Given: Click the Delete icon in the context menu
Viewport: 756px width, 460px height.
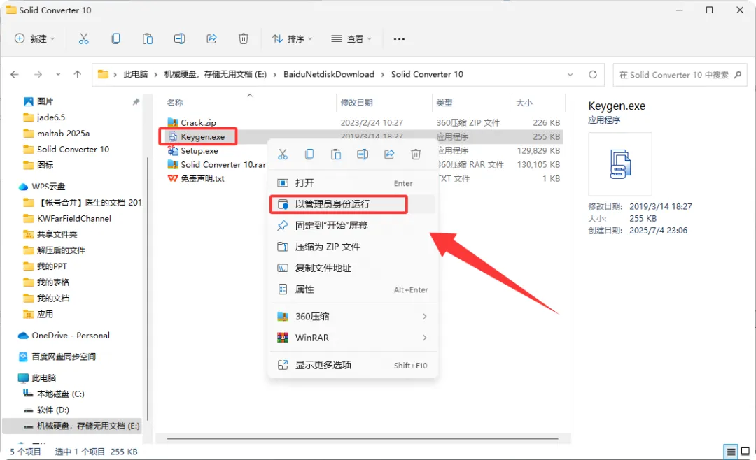Looking at the screenshot, I should (416, 154).
